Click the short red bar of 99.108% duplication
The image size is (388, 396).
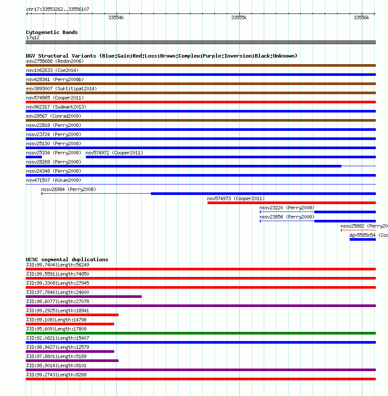[x=70, y=324]
